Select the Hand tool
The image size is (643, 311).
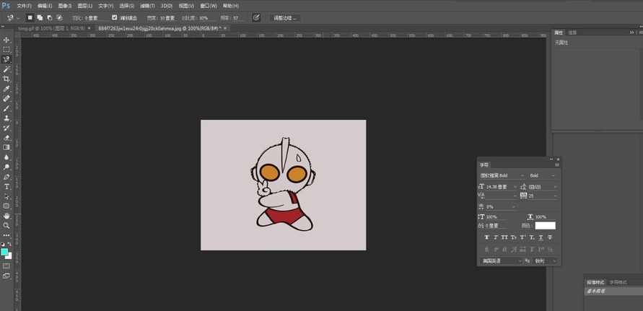(6, 216)
